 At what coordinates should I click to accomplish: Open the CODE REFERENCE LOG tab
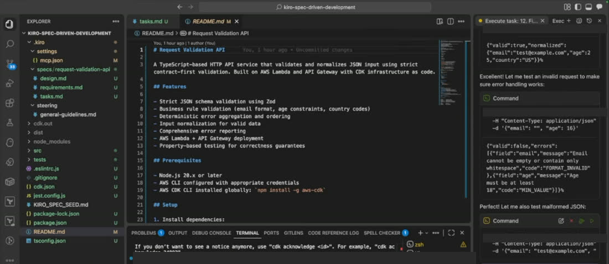tap(333, 233)
